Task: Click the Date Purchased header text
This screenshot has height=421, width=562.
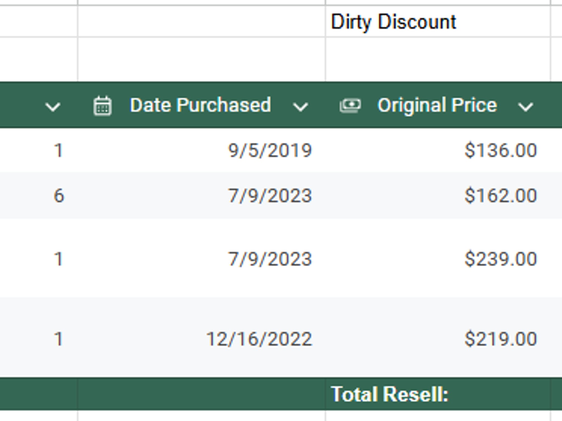Action: [201, 105]
